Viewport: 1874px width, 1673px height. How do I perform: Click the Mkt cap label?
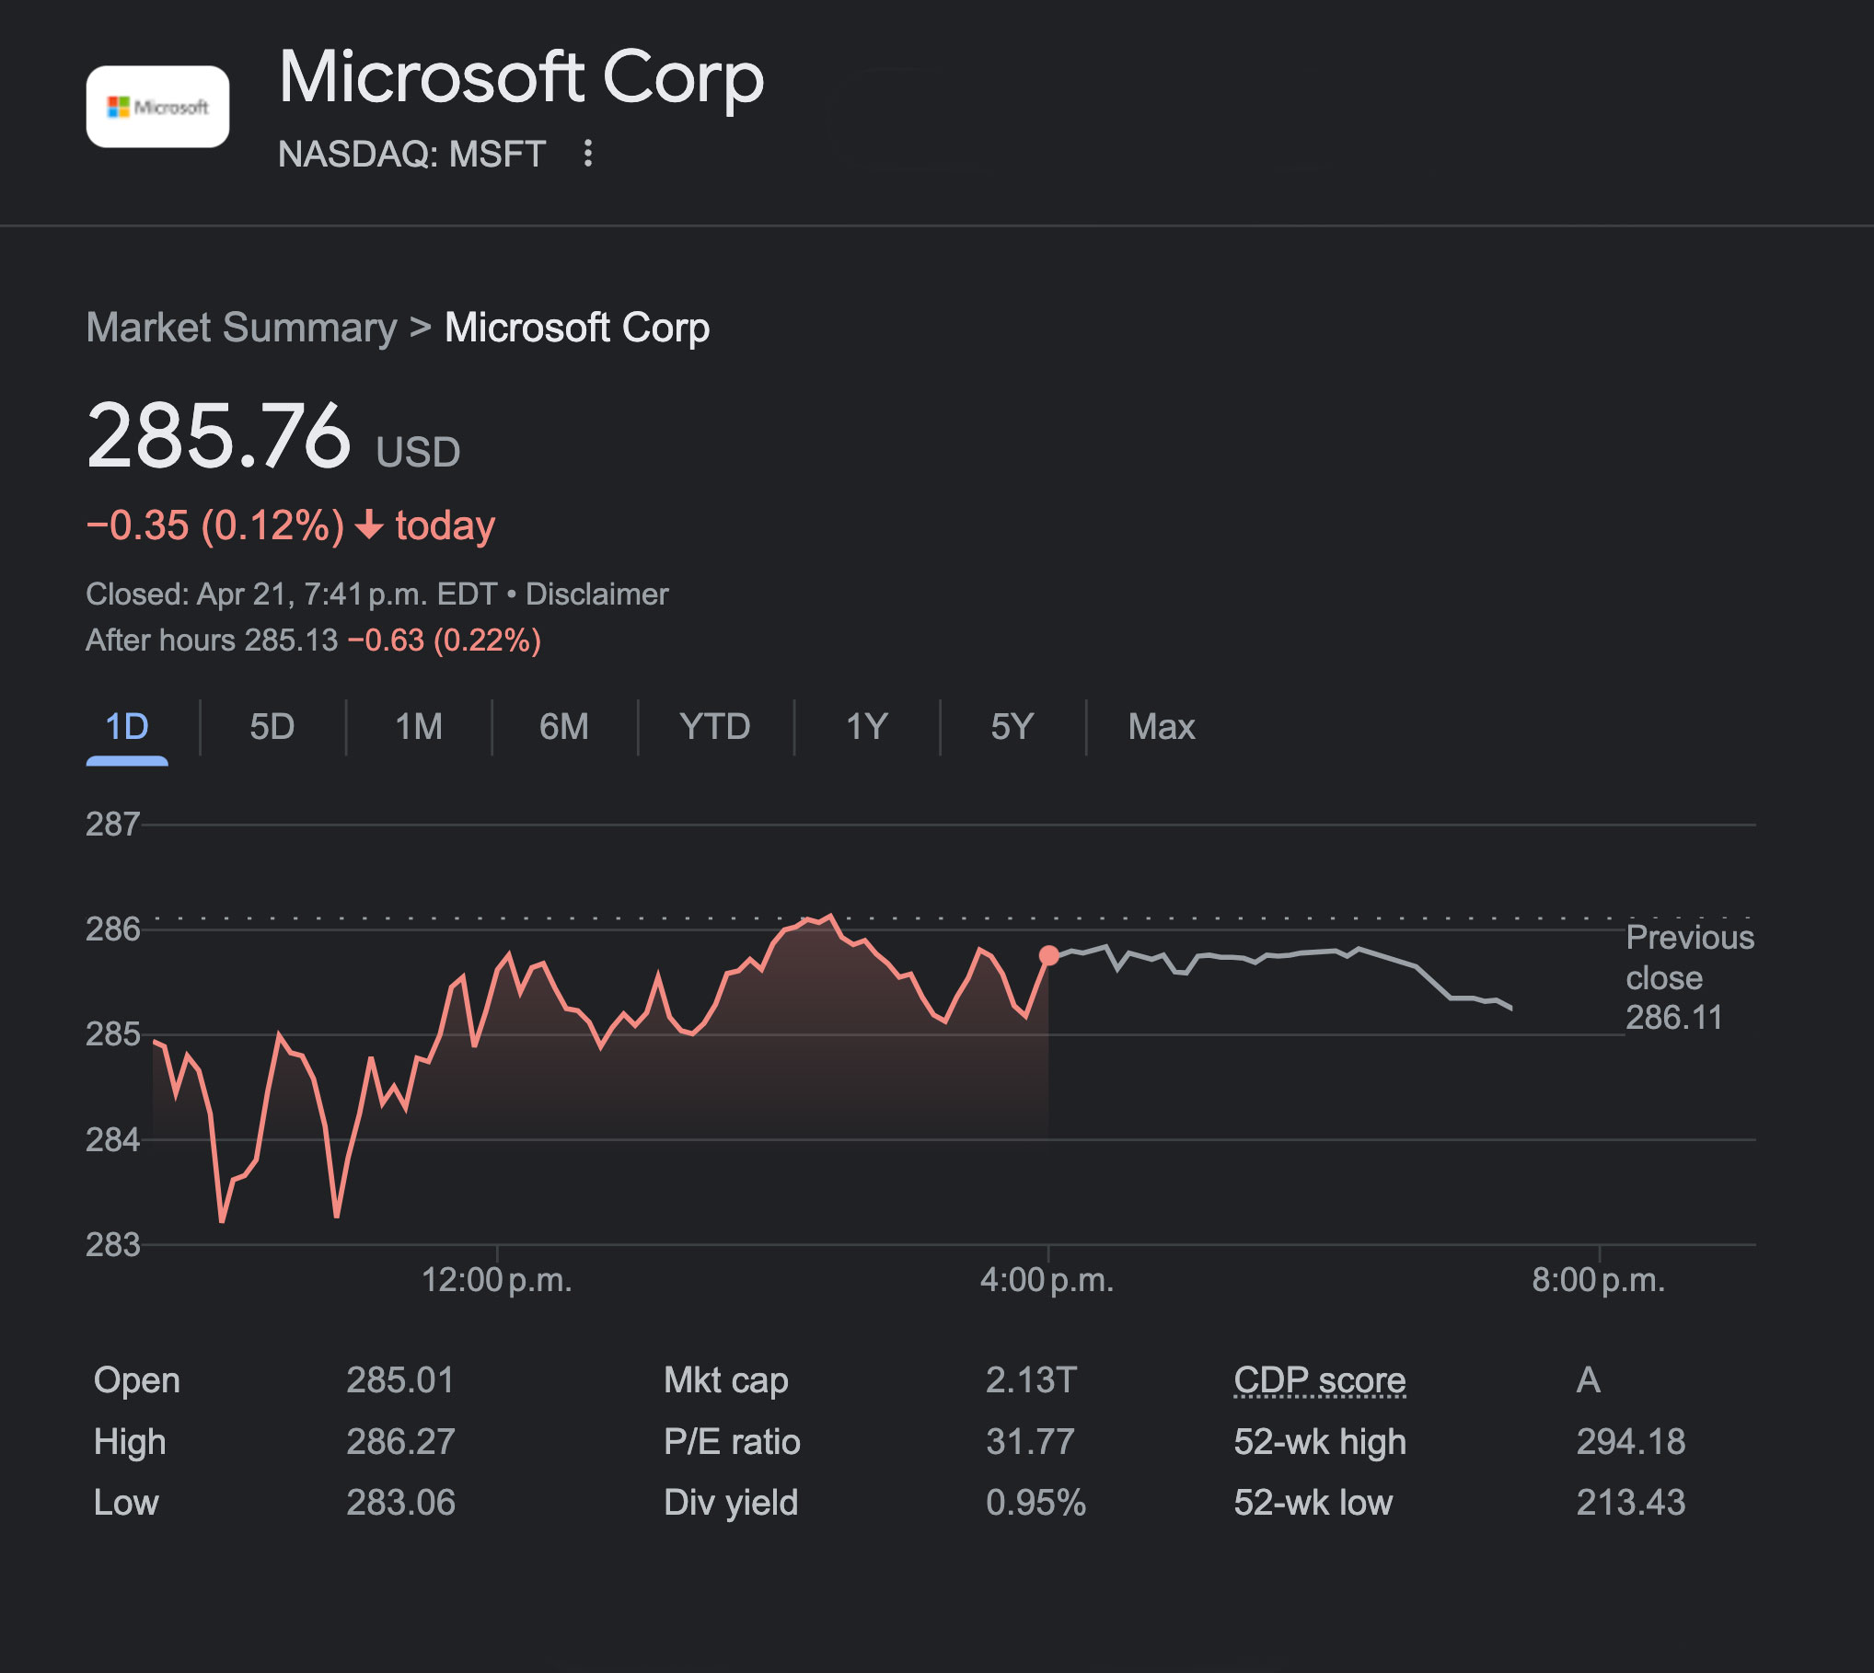[x=726, y=1380]
